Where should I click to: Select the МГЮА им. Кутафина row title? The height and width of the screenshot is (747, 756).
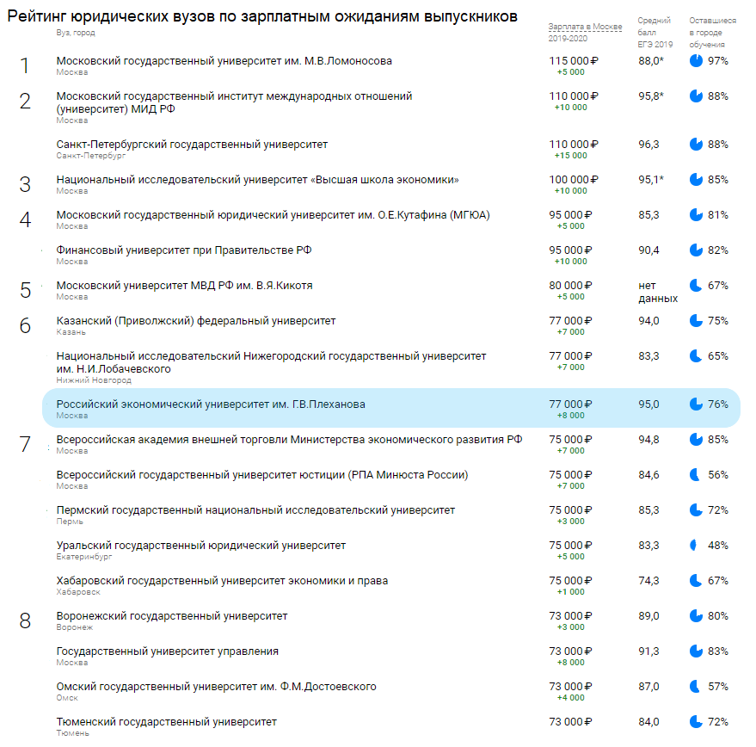coord(273,215)
